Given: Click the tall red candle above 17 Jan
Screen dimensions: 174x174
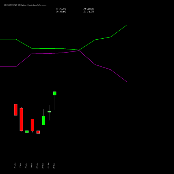Looking at the screenshot, I should coord(21,119).
